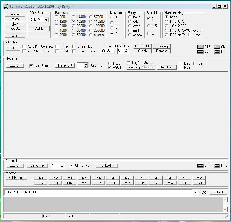Click the CTS status indicator

[x=200, y=47]
